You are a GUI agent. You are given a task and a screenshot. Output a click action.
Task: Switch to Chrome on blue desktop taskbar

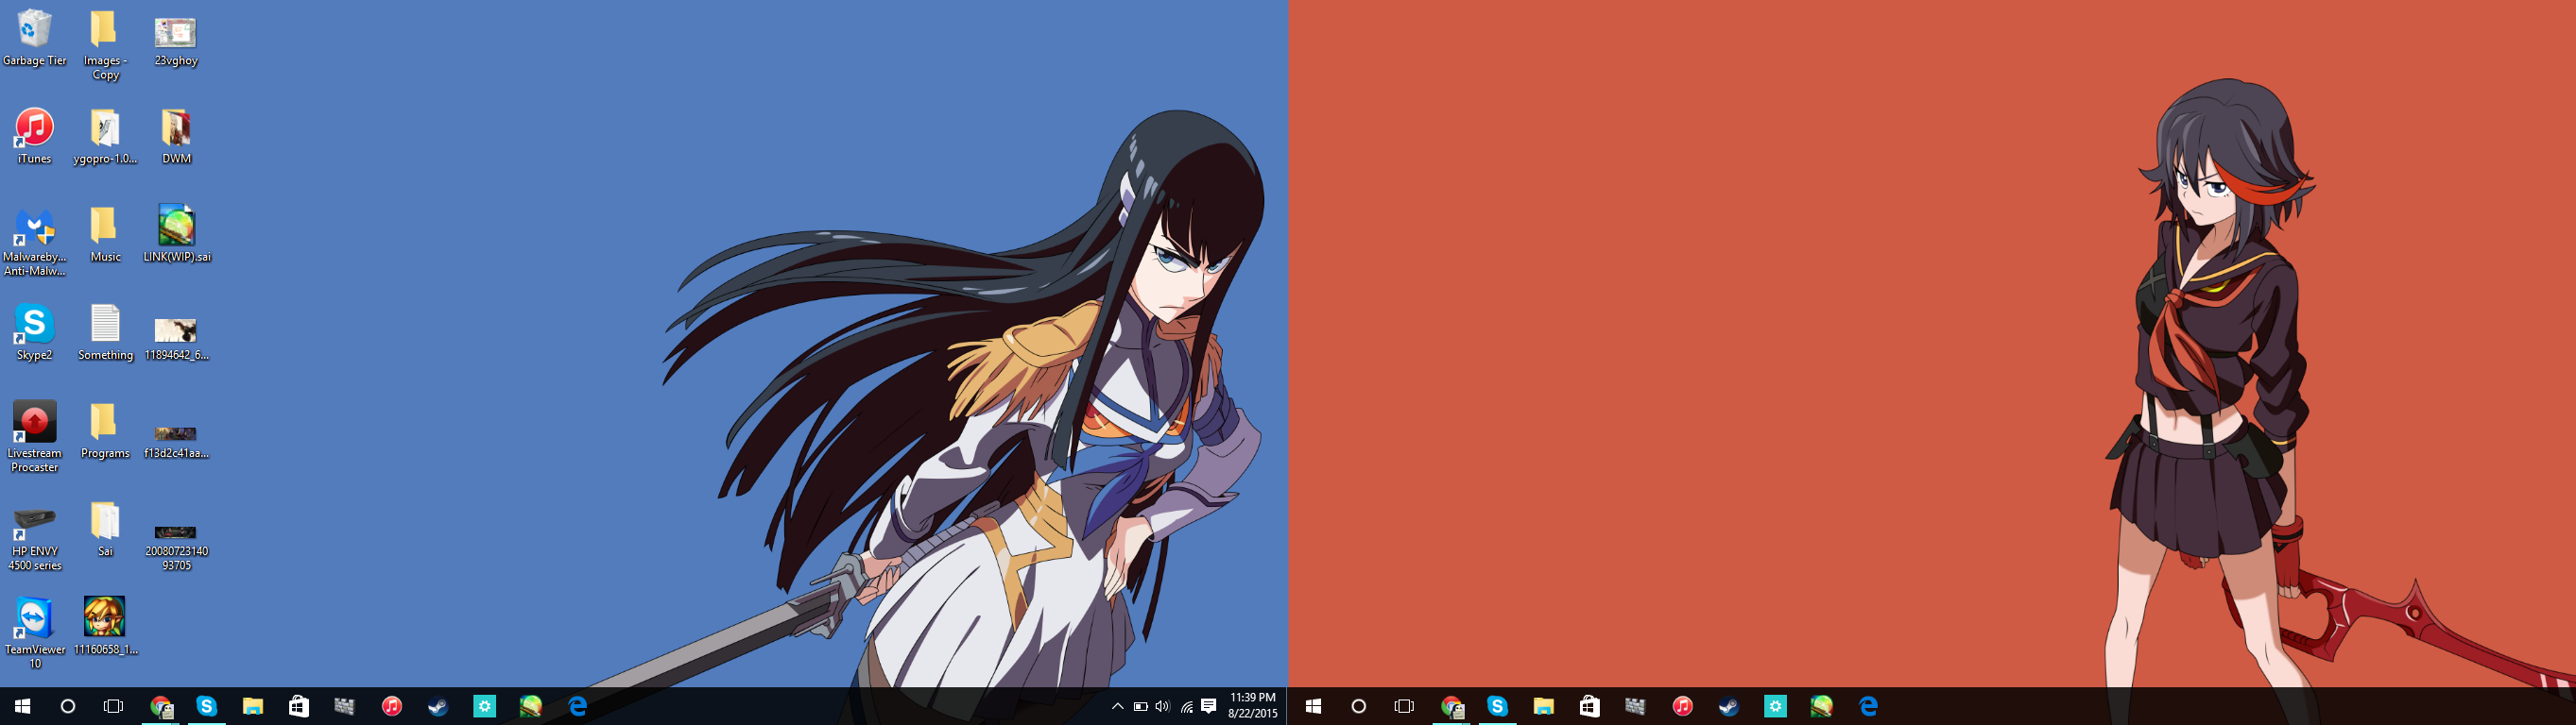point(161,706)
